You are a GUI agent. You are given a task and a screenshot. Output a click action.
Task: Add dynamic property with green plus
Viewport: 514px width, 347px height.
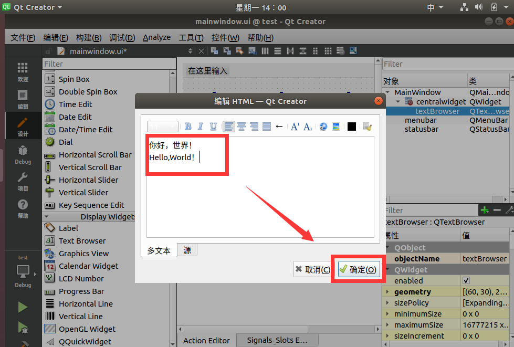point(485,210)
